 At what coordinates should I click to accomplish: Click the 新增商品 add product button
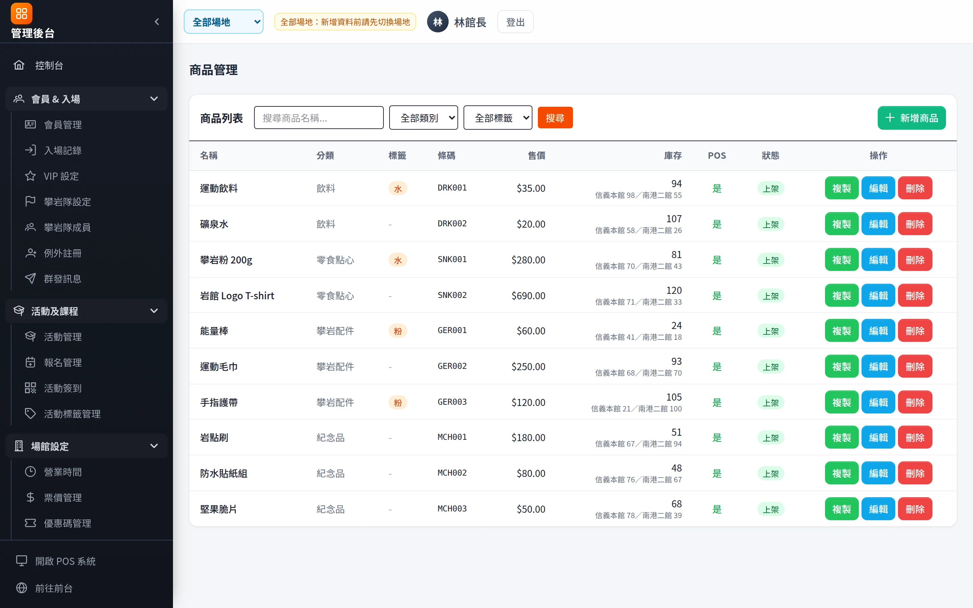click(912, 118)
